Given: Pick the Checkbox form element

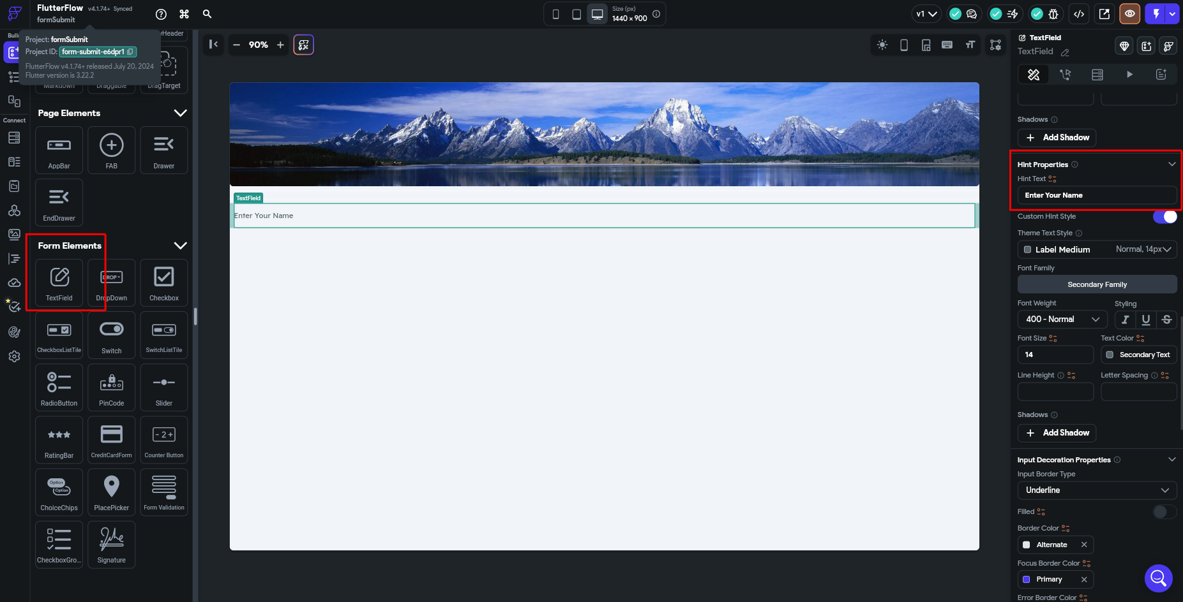Looking at the screenshot, I should coord(163,283).
